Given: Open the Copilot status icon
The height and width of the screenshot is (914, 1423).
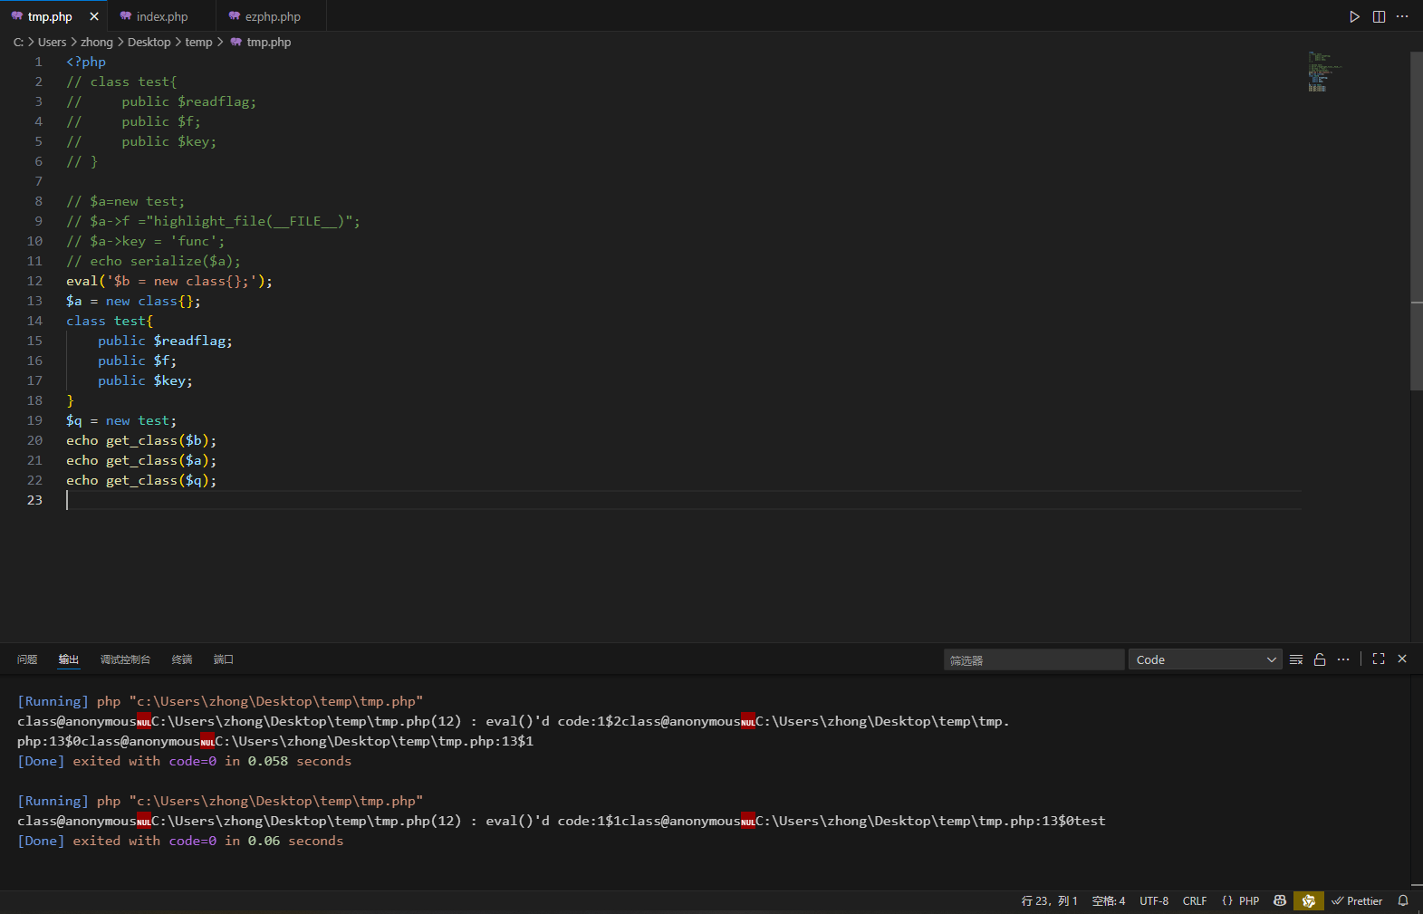Looking at the screenshot, I should [x=1280, y=900].
